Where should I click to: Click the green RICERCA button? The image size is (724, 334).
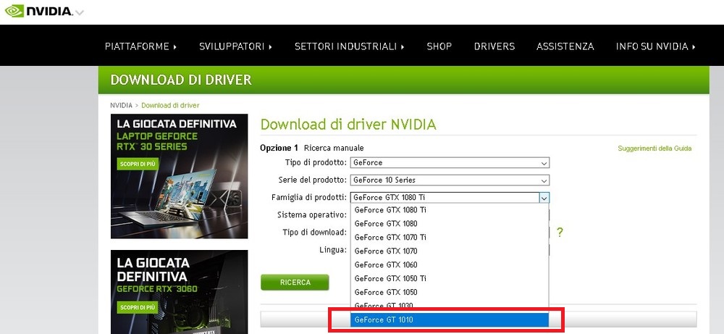[295, 283]
